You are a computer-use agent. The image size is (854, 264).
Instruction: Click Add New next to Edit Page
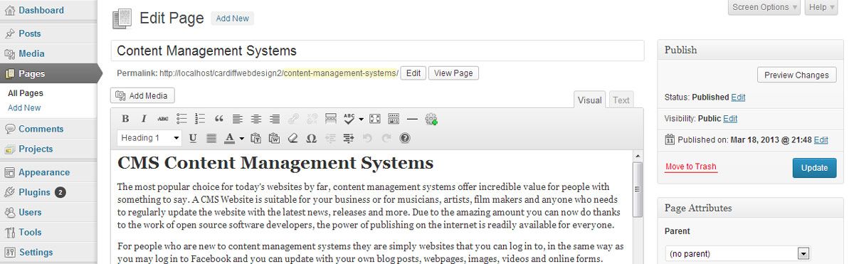(233, 19)
